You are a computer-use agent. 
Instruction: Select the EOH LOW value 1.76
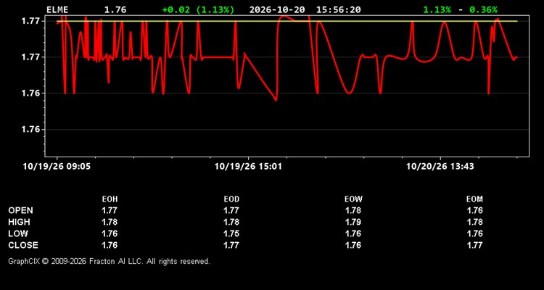point(110,233)
